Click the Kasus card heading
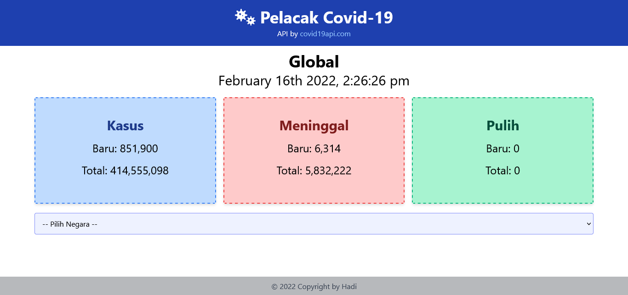This screenshot has height=295, width=628. 125,126
